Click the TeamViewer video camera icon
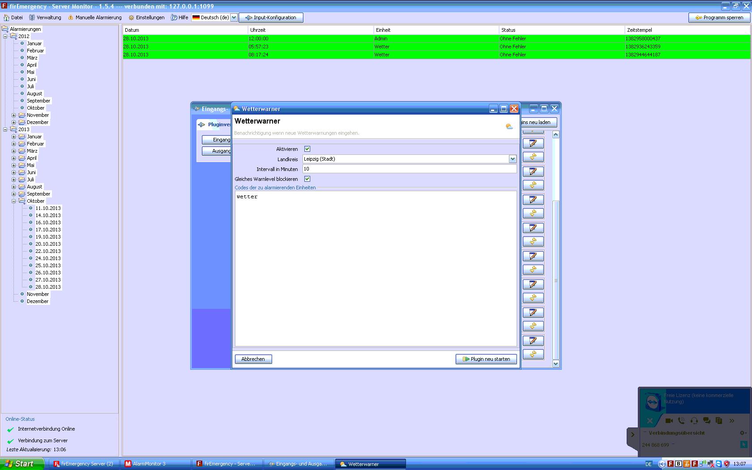The image size is (752, 470). point(669,421)
